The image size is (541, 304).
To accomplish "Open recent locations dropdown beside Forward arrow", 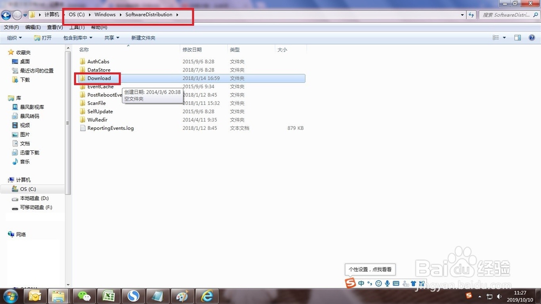I will pyautogui.click(x=25, y=15).
